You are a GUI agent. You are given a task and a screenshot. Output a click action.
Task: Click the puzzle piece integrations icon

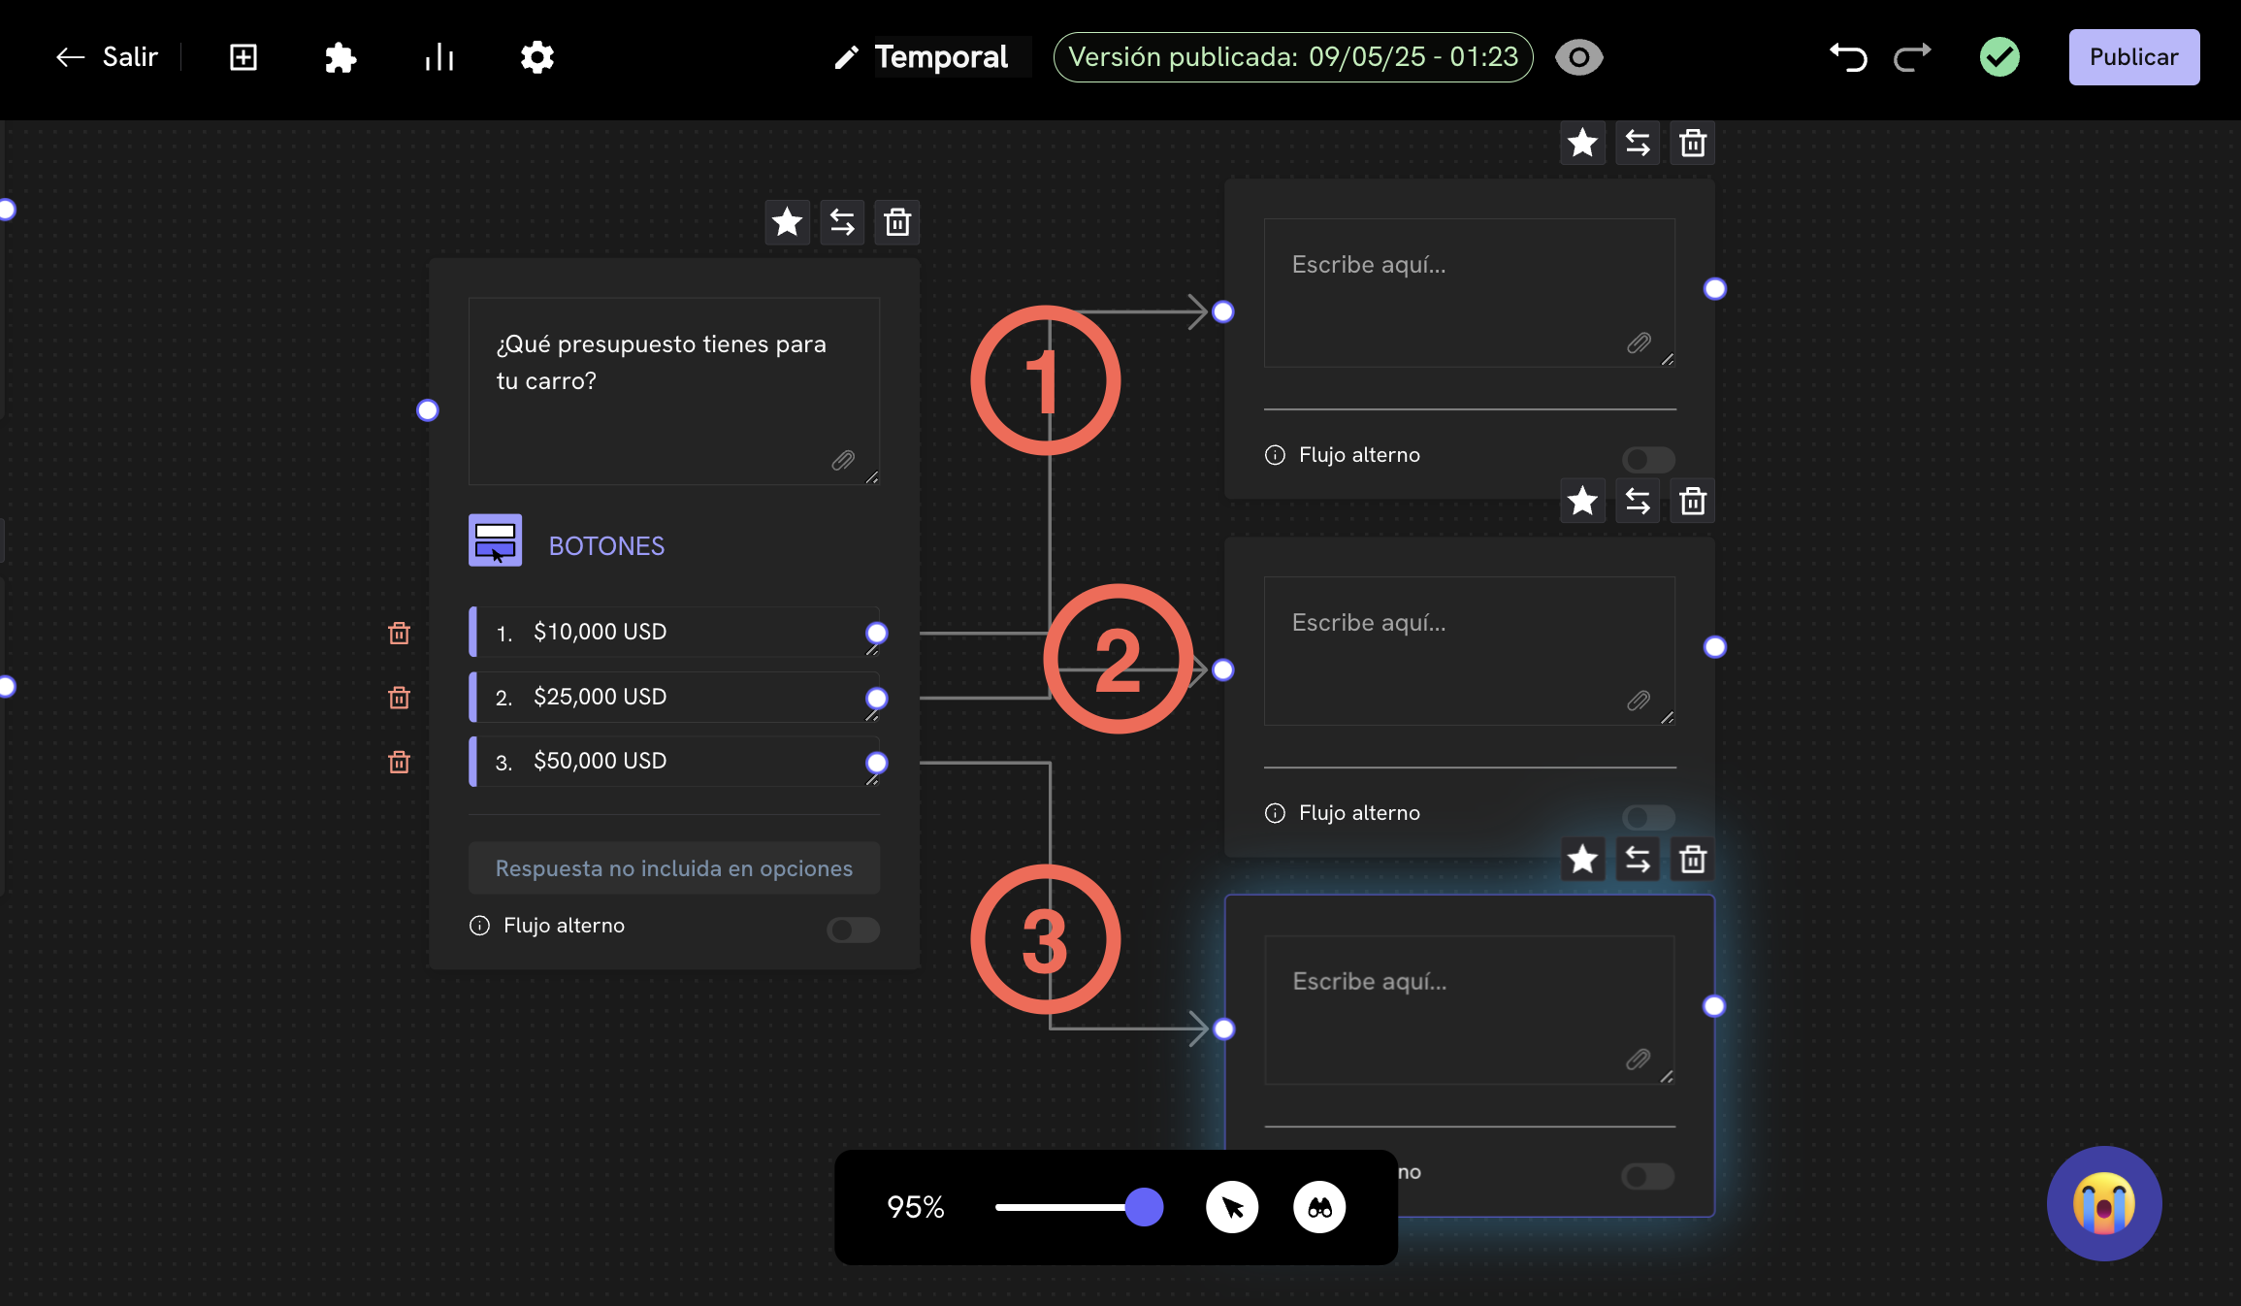(x=340, y=58)
